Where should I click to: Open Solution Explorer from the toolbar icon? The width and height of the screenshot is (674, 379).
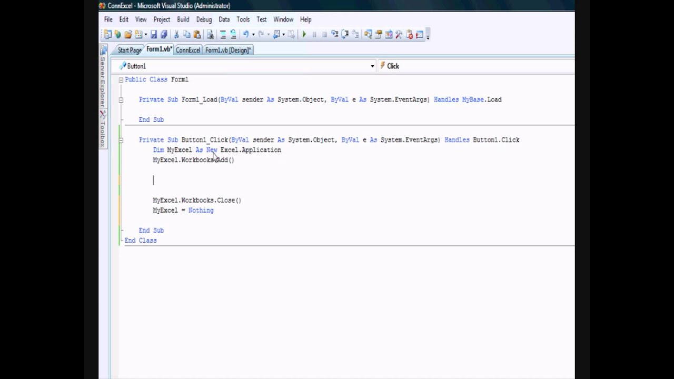[368, 35]
